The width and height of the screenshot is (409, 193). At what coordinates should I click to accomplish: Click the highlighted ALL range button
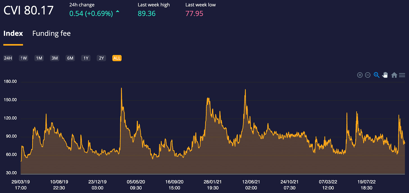117,58
